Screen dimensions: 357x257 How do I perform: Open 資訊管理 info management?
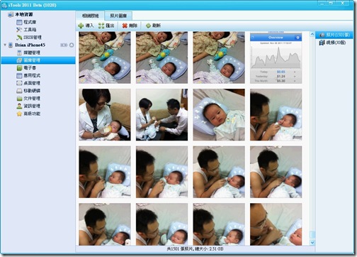click(28, 106)
